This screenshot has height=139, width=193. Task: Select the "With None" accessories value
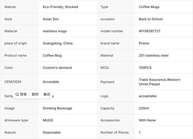147,120
